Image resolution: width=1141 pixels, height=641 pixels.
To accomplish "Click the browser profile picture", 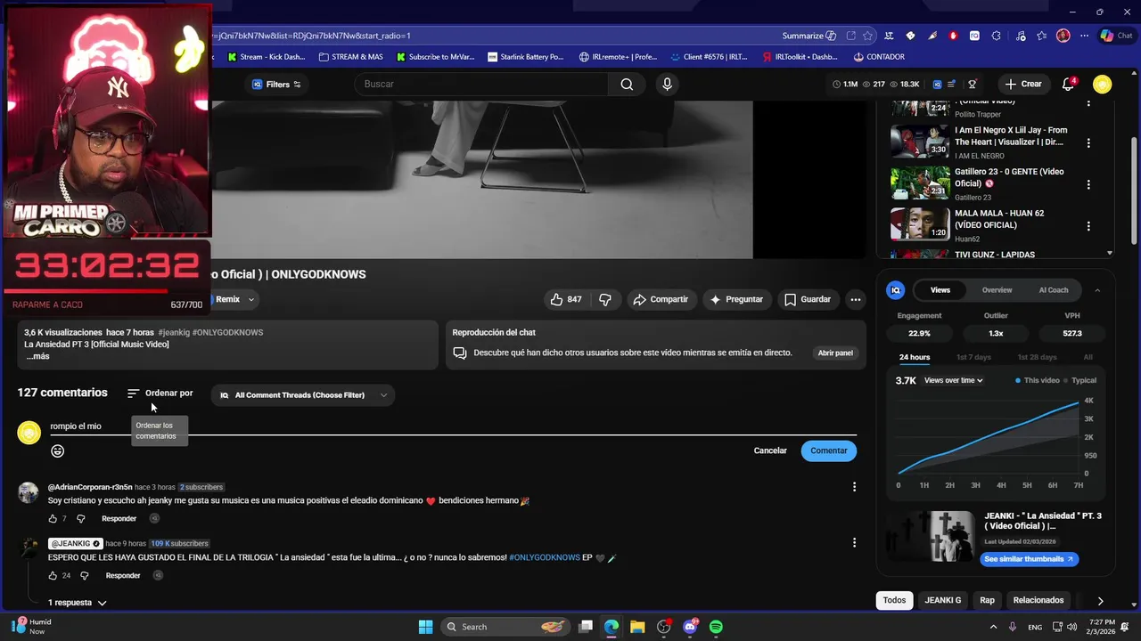I will (x=1063, y=36).
